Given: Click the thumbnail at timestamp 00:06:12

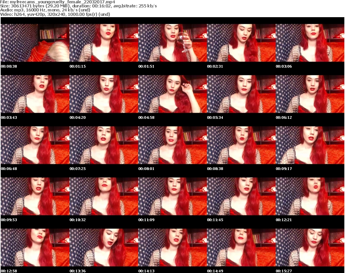Looking at the screenshot, I should pos(310,94).
